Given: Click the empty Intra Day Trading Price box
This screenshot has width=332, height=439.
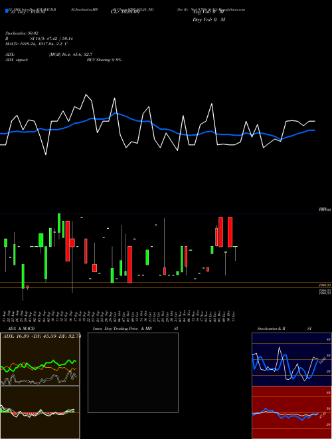Looking at the screenshot, I should click(x=133, y=372).
